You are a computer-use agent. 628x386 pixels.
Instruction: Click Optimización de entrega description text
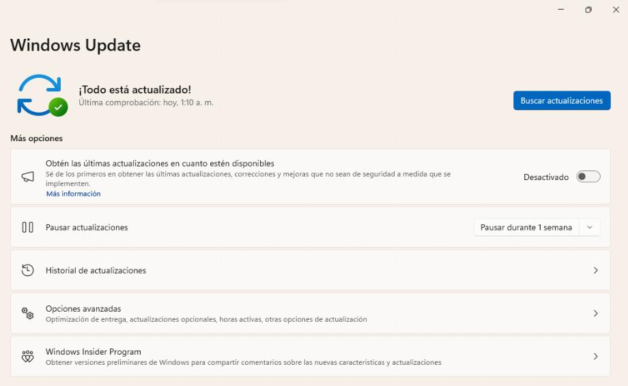coord(206,319)
